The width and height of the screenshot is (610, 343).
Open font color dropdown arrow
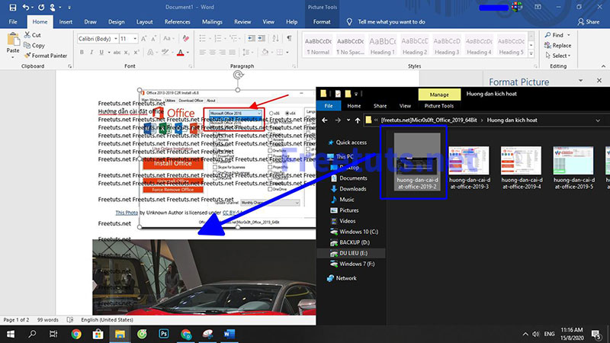click(188, 53)
